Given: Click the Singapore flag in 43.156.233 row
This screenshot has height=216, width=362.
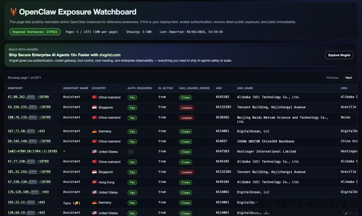Looking at the screenshot, I should [x=94, y=107].
